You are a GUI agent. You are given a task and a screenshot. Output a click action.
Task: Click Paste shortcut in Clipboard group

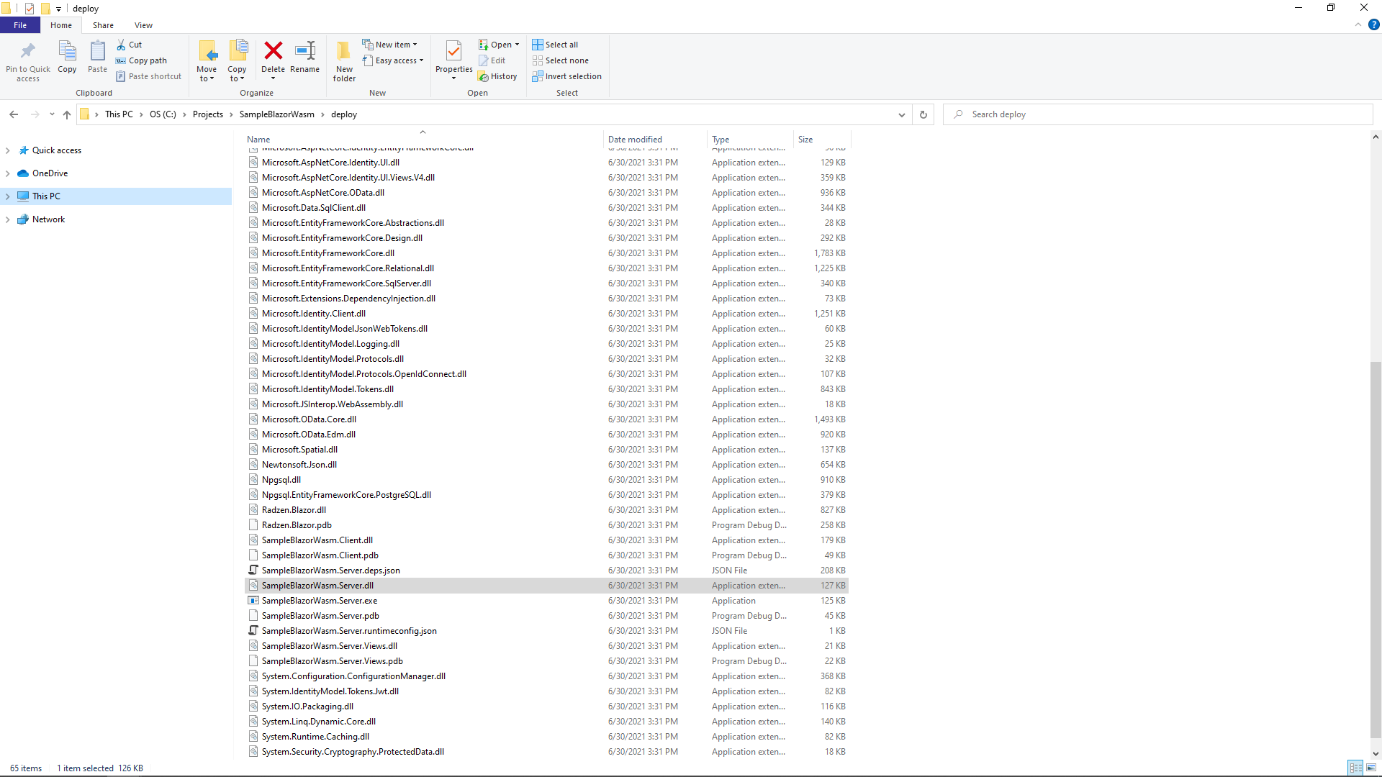[x=149, y=76]
